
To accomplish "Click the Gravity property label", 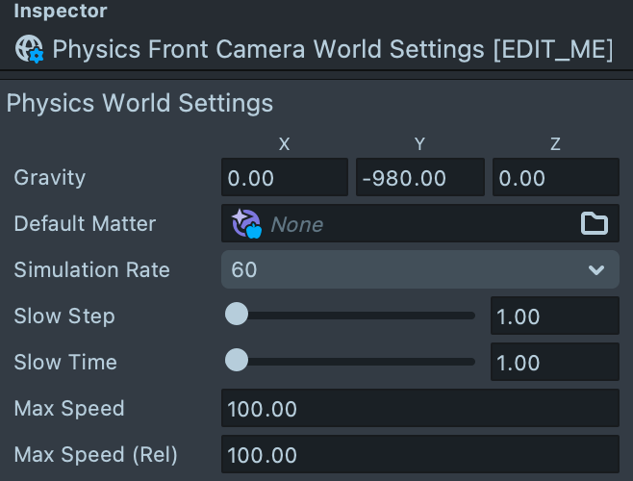I will (x=50, y=178).
